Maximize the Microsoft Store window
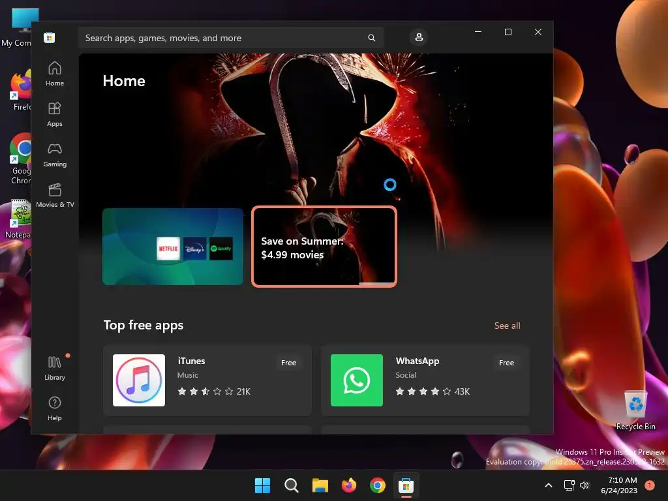Image resolution: width=668 pixels, height=501 pixels. coord(508,32)
